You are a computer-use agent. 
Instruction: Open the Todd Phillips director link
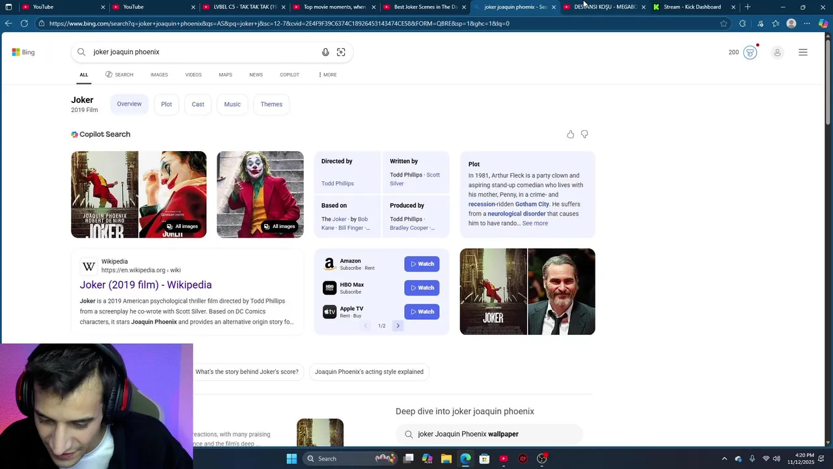(337, 184)
